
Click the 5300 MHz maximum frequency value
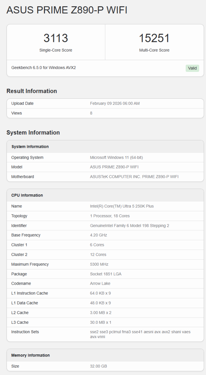click(x=99, y=264)
